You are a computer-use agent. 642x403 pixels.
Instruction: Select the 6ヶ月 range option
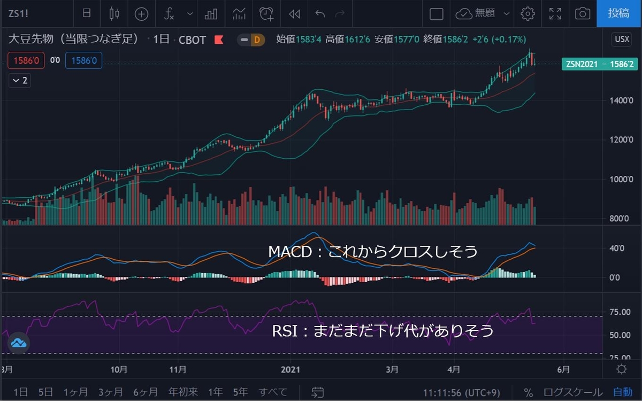144,391
